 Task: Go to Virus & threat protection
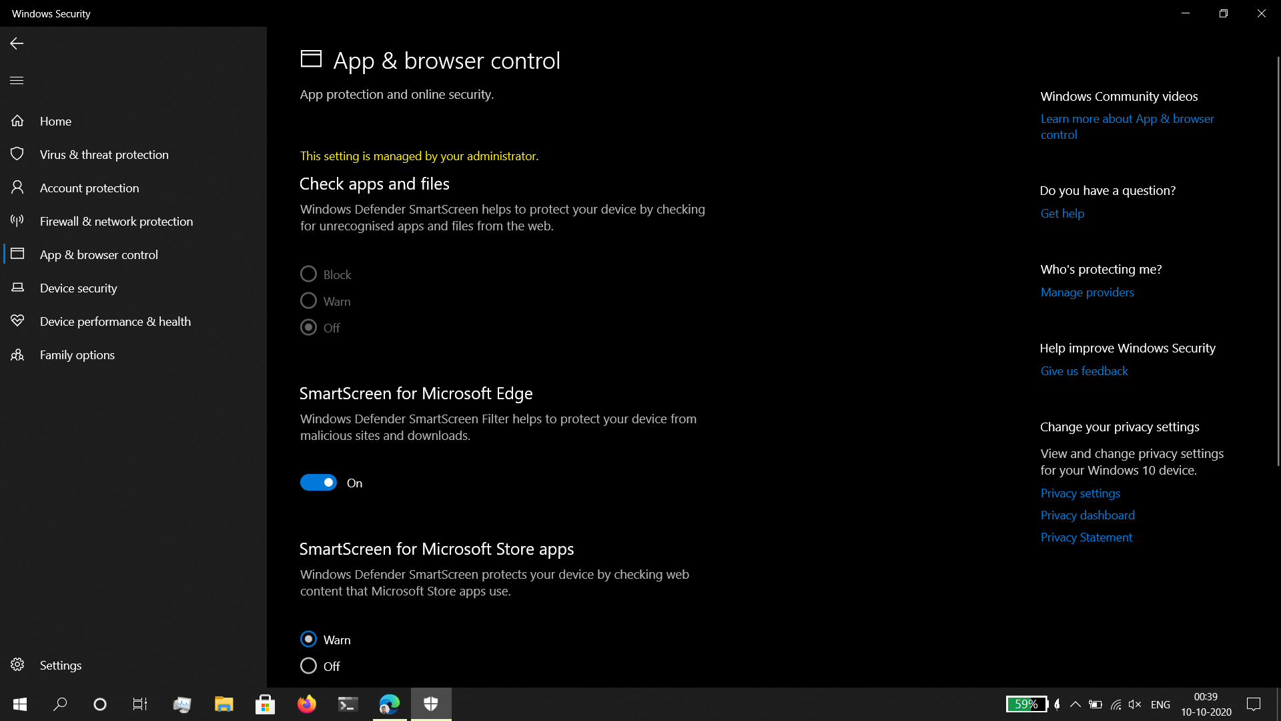133,154
